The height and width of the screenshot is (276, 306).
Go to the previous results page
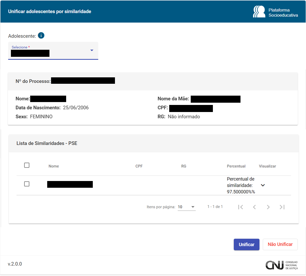254,207
